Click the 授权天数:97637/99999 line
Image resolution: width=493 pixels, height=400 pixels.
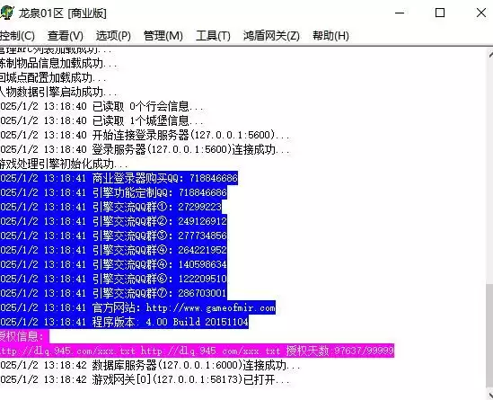pyautogui.click(x=198, y=351)
